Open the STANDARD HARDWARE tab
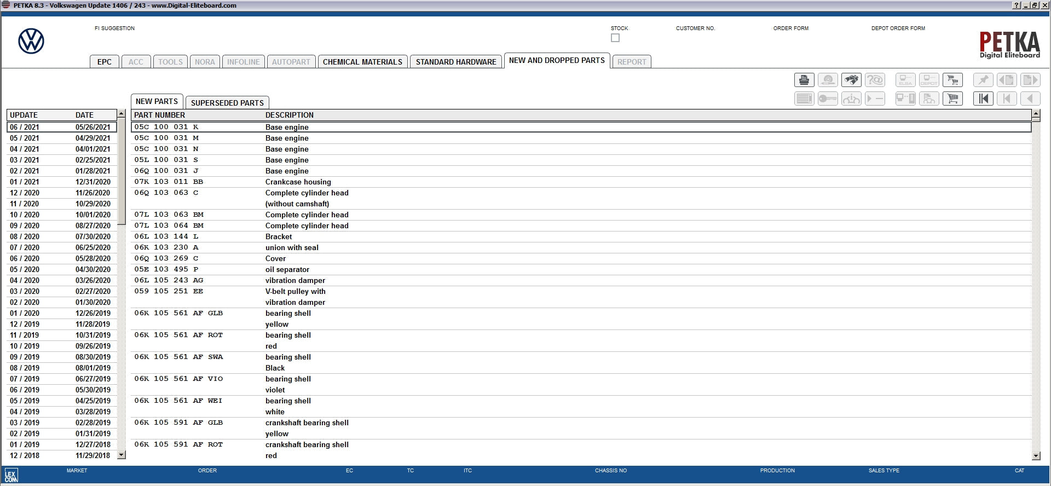The width and height of the screenshot is (1051, 486). coord(455,62)
